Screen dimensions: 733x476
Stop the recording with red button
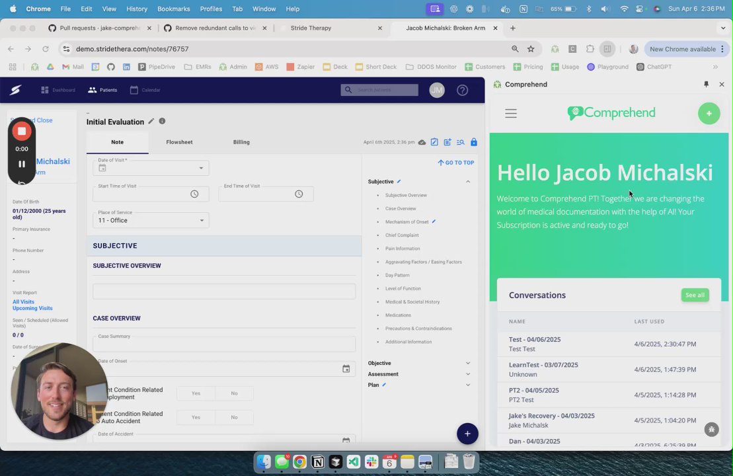[x=22, y=132]
